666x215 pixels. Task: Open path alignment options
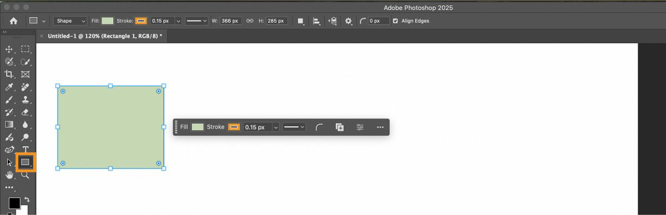[x=316, y=21]
